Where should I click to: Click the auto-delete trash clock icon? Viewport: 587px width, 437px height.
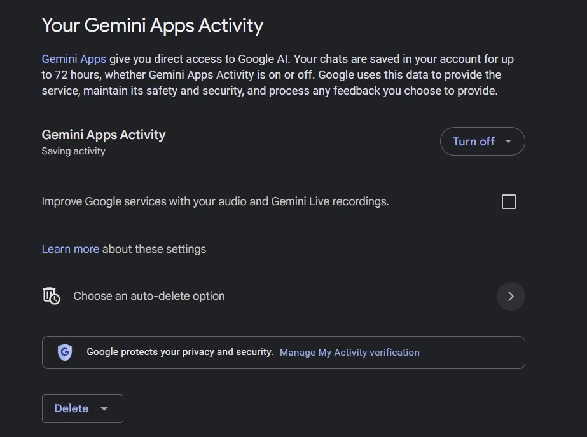click(x=51, y=296)
